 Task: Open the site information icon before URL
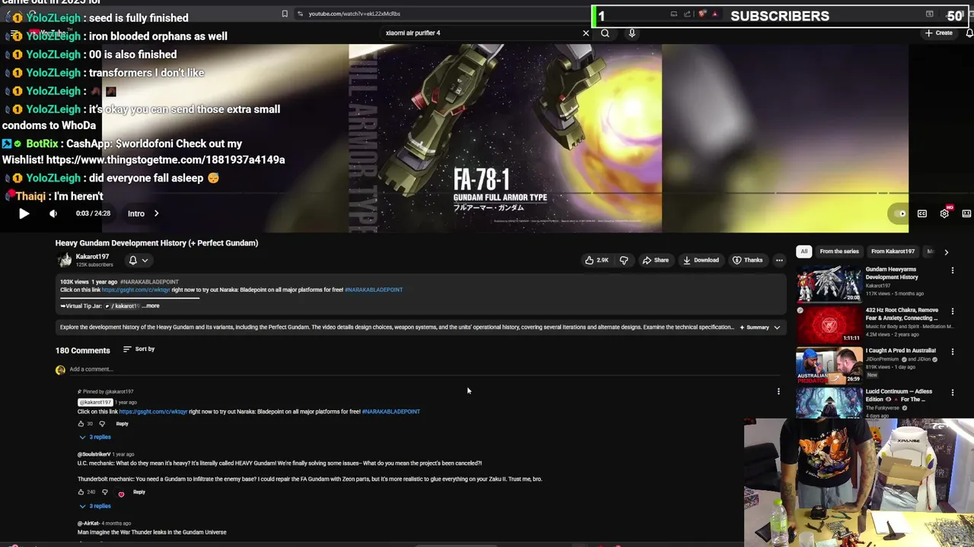click(300, 14)
